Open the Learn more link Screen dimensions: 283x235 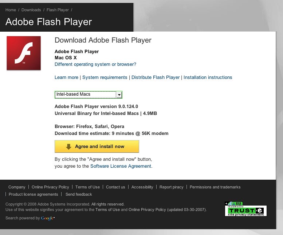(66, 77)
